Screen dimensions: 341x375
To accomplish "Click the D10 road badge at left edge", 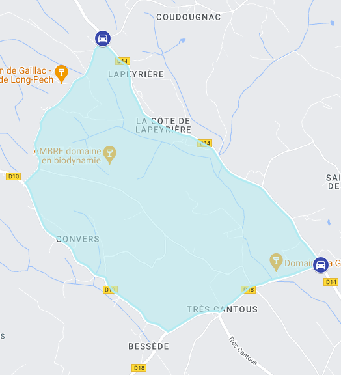I will tap(14, 176).
